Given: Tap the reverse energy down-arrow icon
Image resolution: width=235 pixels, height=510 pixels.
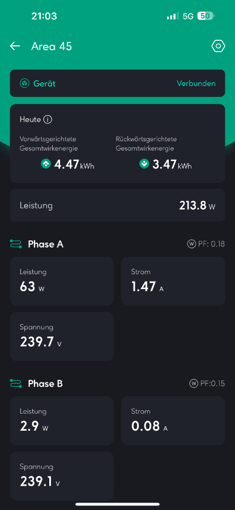Looking at the screenshot, I should coord(144,164).
